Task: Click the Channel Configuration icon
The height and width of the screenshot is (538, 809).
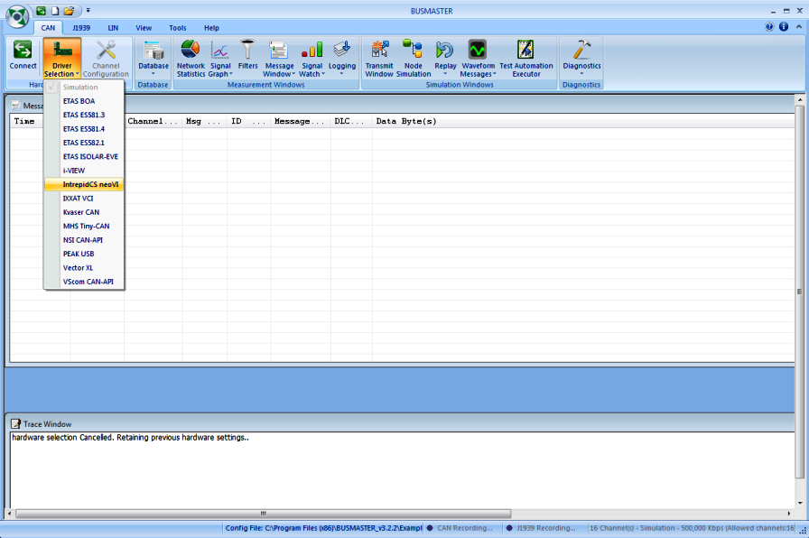Action: coord(106,56)
